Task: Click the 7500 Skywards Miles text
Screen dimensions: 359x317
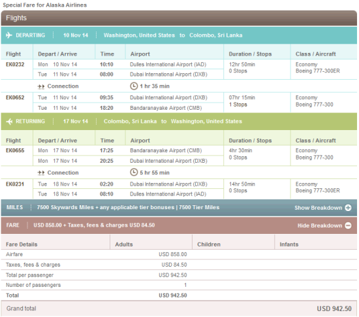Action: [65, 207]
